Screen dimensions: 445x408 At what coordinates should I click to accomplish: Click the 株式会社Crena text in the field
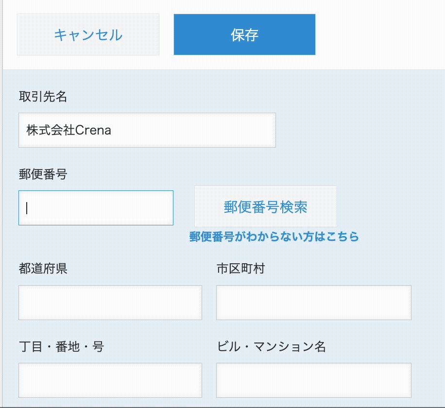coord(69,130)
